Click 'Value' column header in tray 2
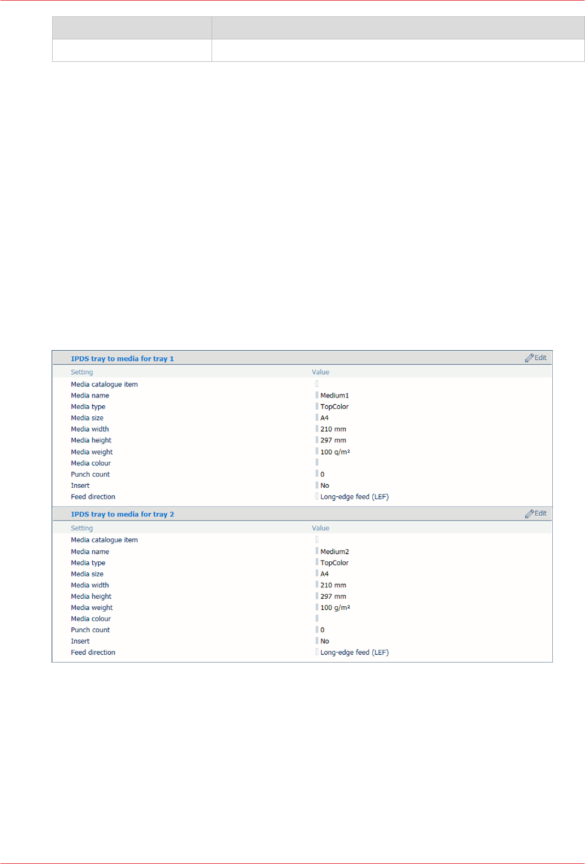The height and width of the screenshot is (864, 585). pyautogui.click(x=321, y=528)
